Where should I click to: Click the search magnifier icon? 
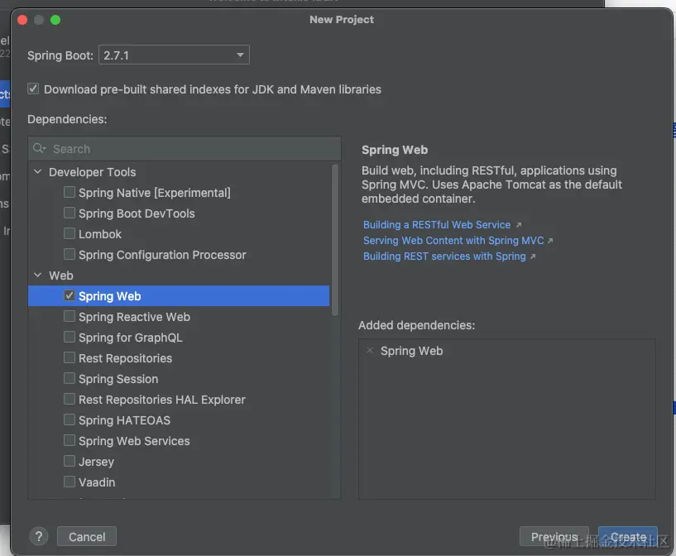40,149
